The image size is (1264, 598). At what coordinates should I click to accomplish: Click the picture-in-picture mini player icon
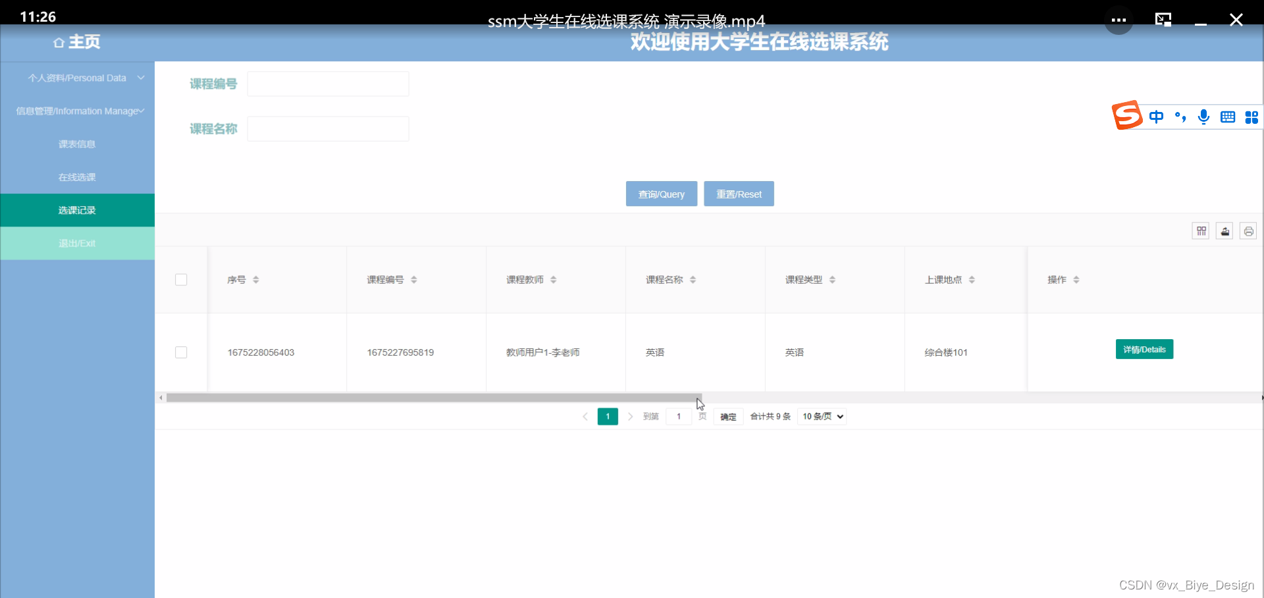click(x=1163, y=20)
